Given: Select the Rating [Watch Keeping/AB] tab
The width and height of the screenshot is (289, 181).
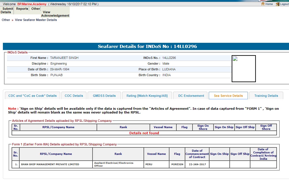Looking at the screenshot, I should pyautogui.click(x=147, y=96).
